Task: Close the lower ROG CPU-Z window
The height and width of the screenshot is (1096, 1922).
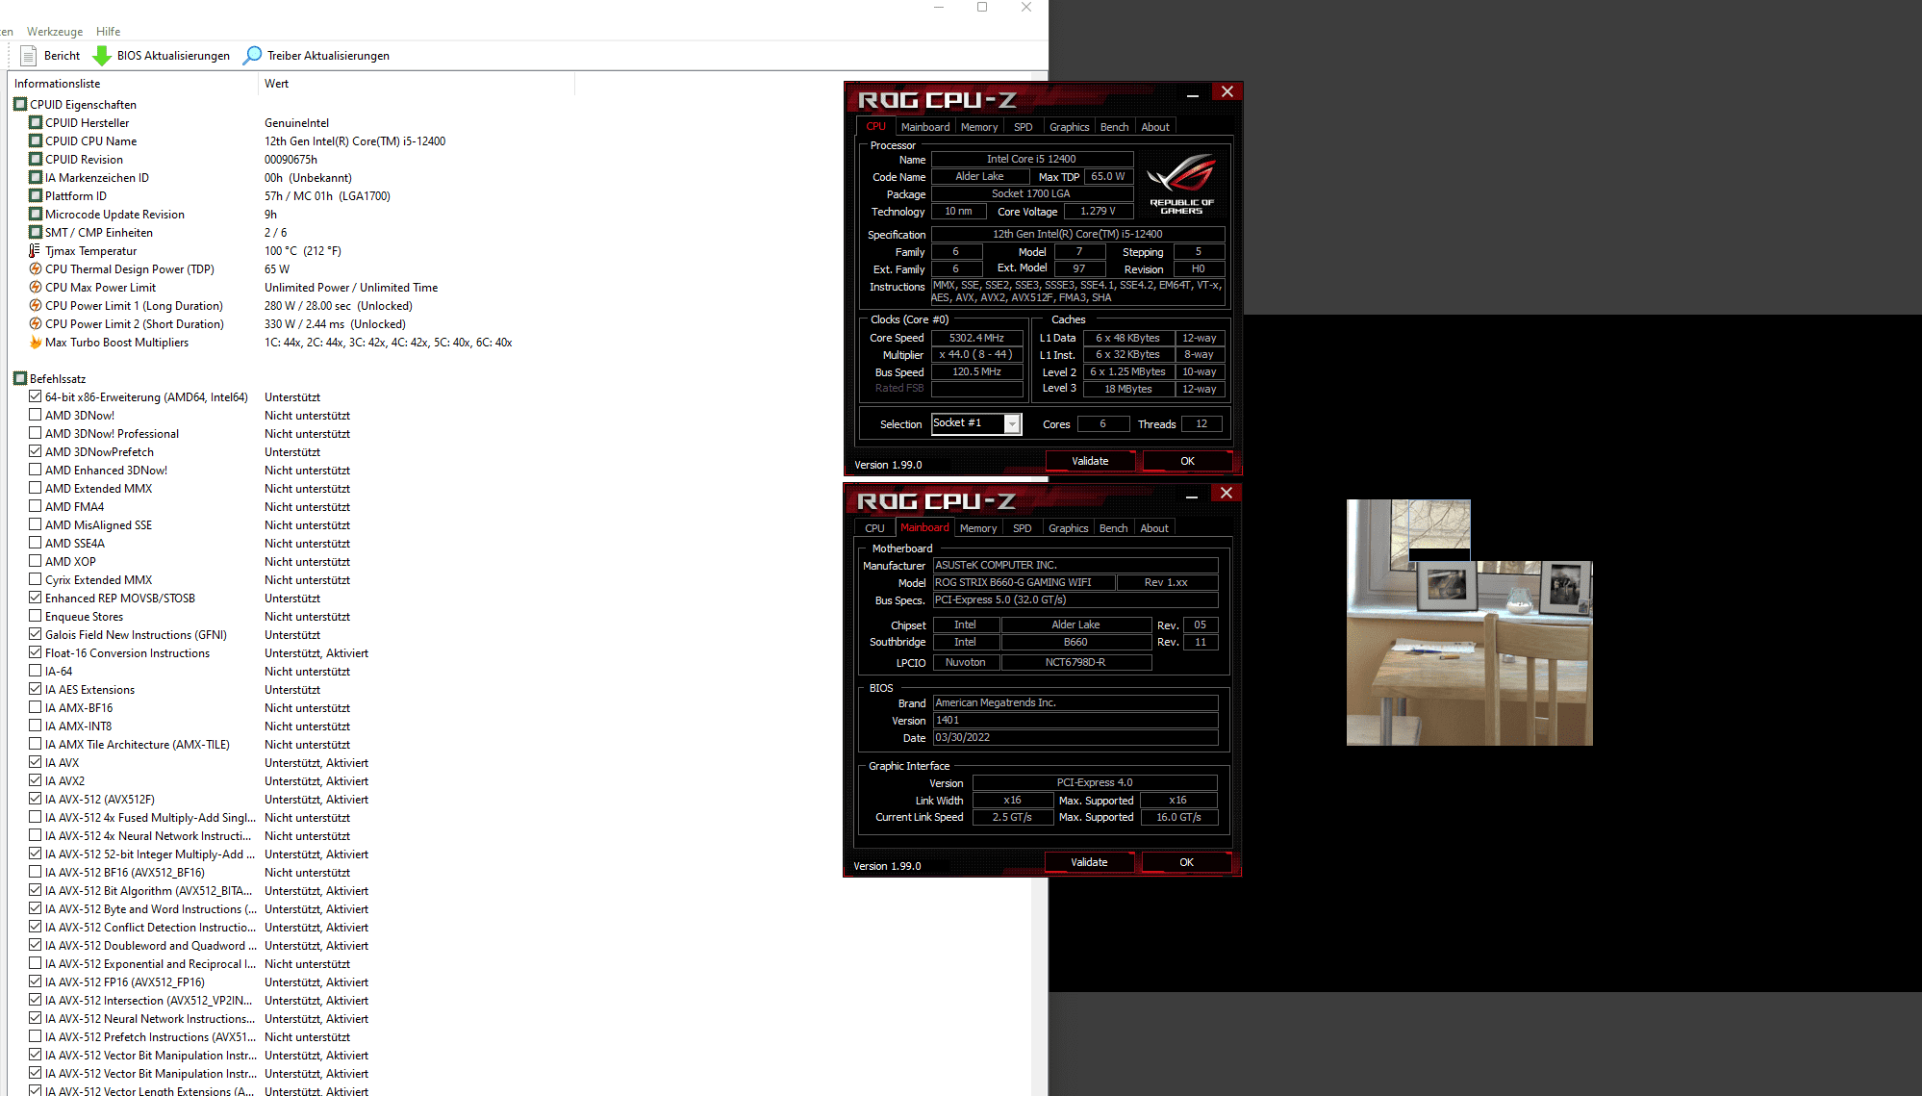Action: coord(1226,493)
